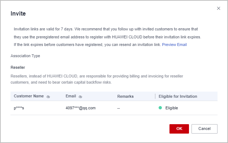Select the Email column header
Screen dimensions: 228x143
coord(71,96)
